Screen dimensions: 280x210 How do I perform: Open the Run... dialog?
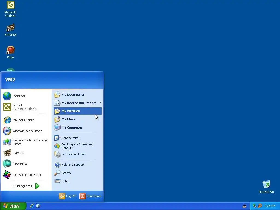tap(78, 181)
